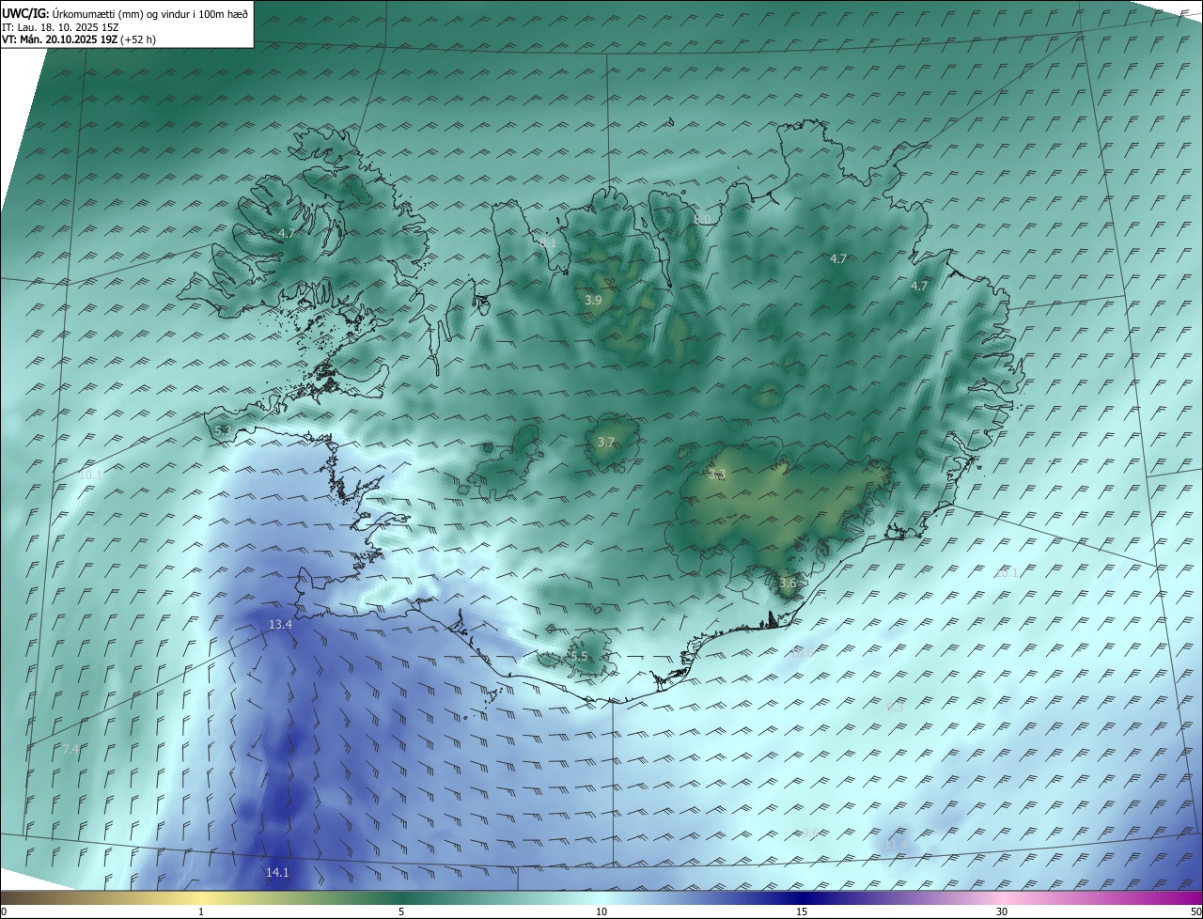Image resolution: width=1203 pixels, height=919 pixels.
Task: Click the 50 tick on the color scale
Action: (1195, 911)
